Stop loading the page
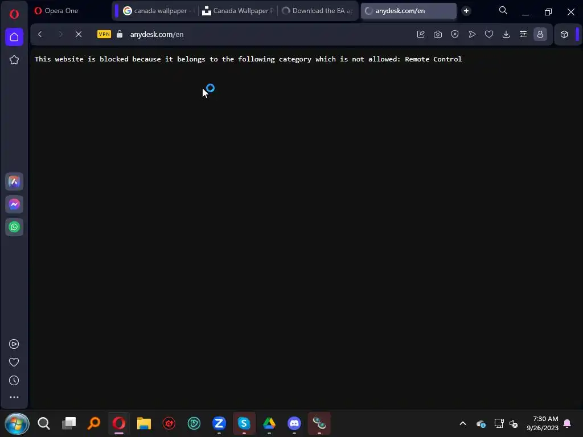The height and width of the screenshot is (437, 583). [x=79, y=34]
